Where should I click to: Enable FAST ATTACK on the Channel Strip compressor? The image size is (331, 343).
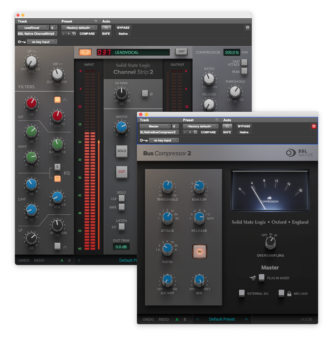244,63
